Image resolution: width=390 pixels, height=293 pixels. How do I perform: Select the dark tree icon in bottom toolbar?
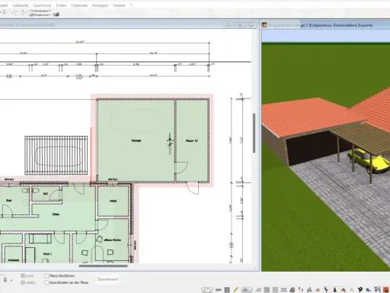tap(335, 290)
